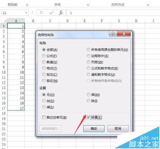This screenshot has height=149, width=160.
Task: Select 无(O) operation radio button
Action: click(x=44, y=95)
